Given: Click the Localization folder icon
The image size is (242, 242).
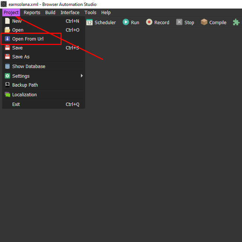Looking at the screenshot, I should [7, 94].
